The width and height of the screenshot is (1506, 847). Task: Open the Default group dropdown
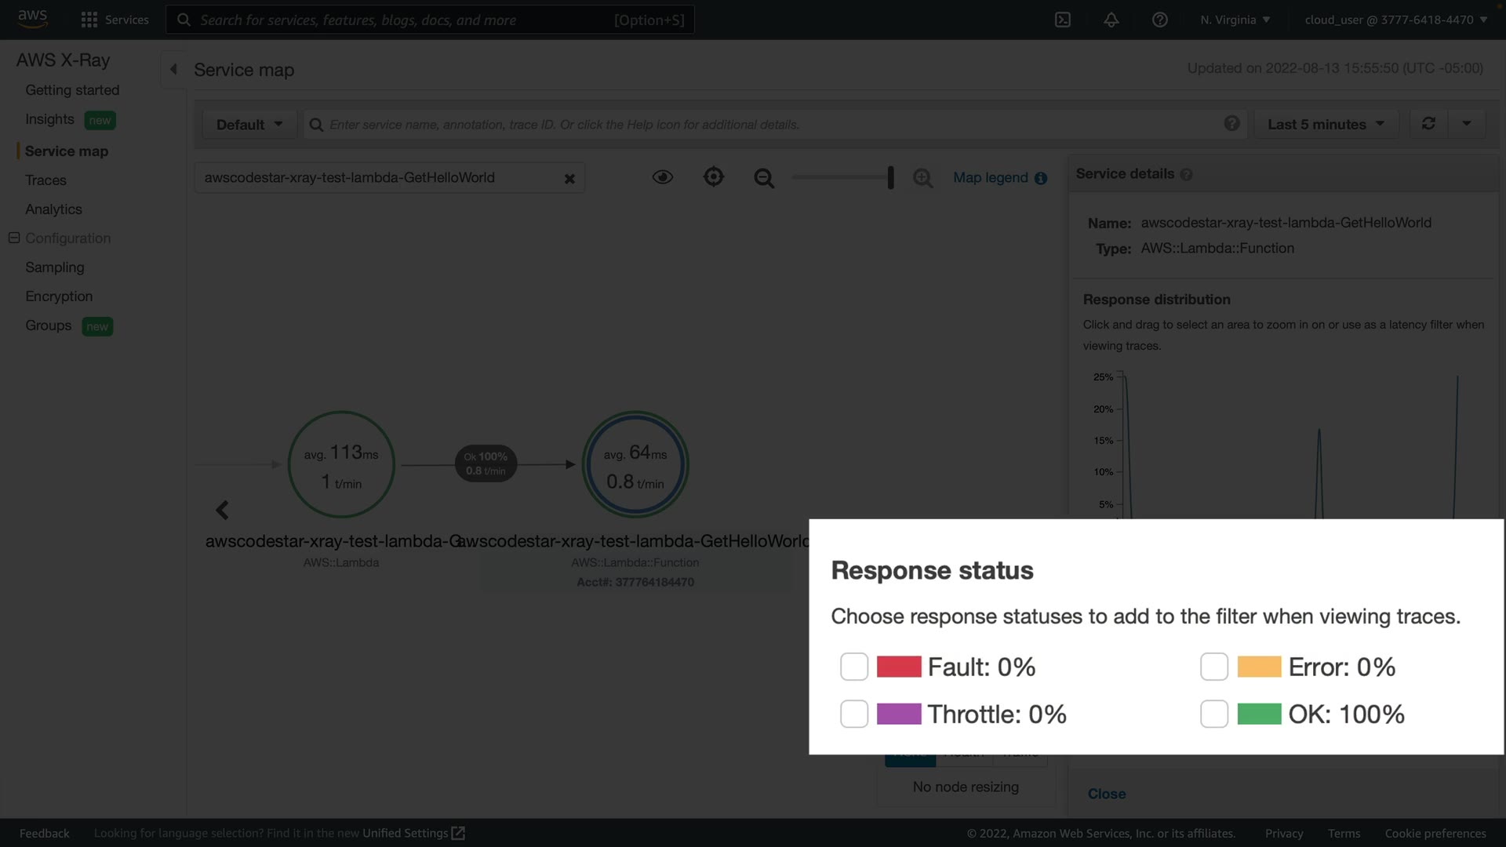[x=249, y=125]
